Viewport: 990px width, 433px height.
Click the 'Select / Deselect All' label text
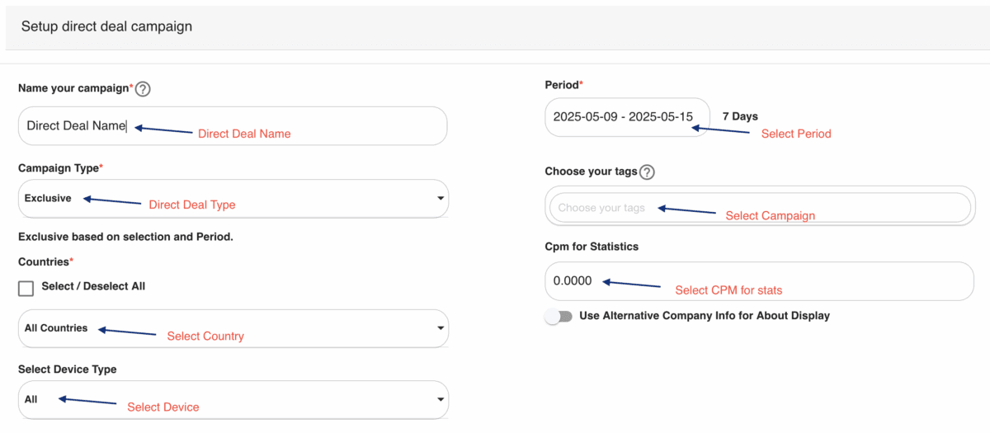pyautogui.click(x=93, y=286)
